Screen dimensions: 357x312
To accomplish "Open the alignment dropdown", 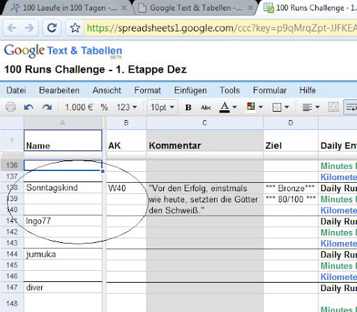I will (x=311, y=107).
